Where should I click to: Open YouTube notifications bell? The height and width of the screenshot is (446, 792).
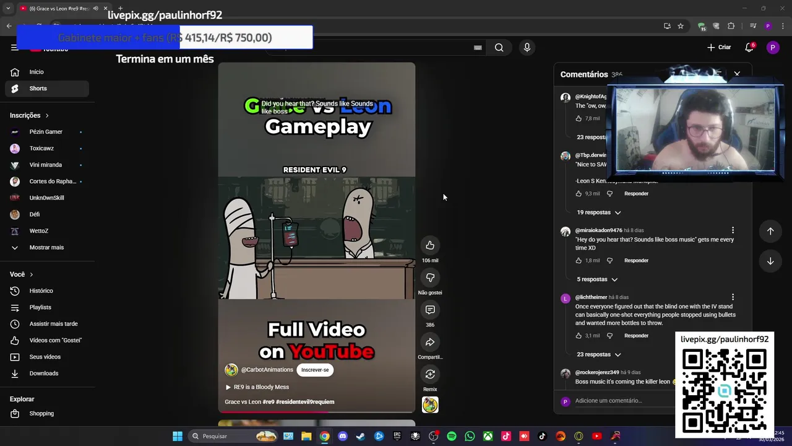(x=749, y=48)
